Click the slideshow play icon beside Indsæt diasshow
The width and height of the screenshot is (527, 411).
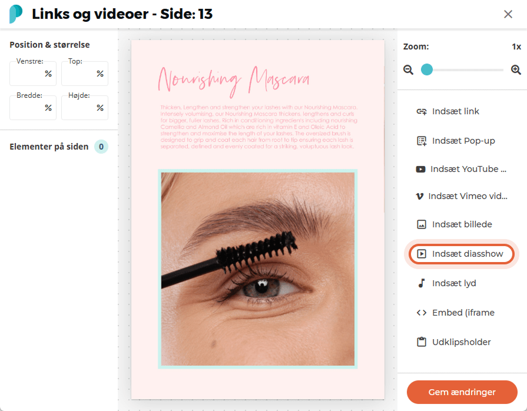(x=422, y=254)
